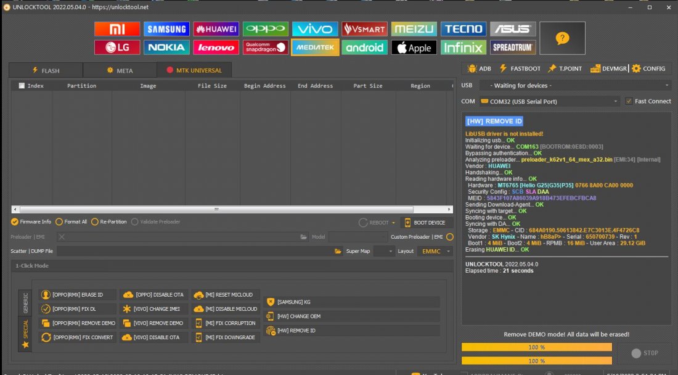Run [OPPO|RMX] ERASE ID
The width and height of the screenshot is (678, 375).
pyautogui.click(x=78, y=295)
